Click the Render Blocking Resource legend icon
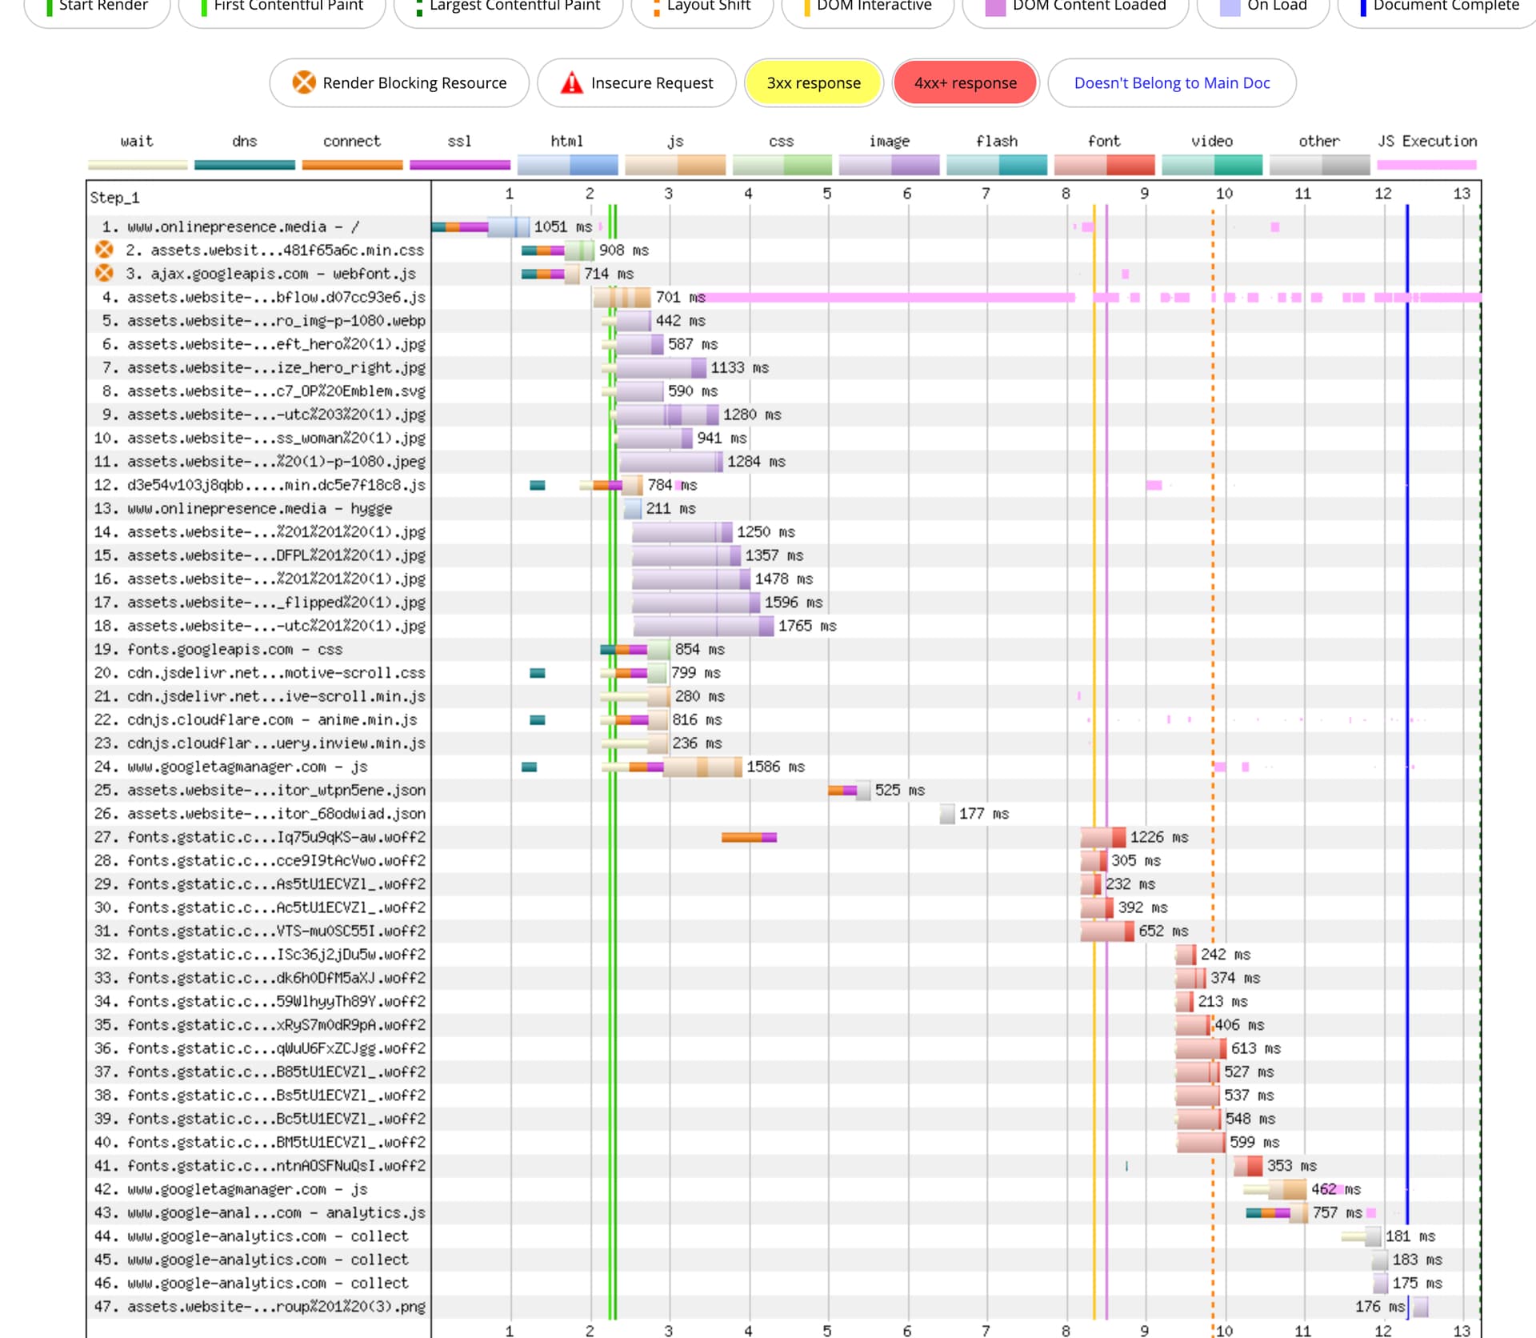1536x1338 pixels. click(x=303, y=82)
